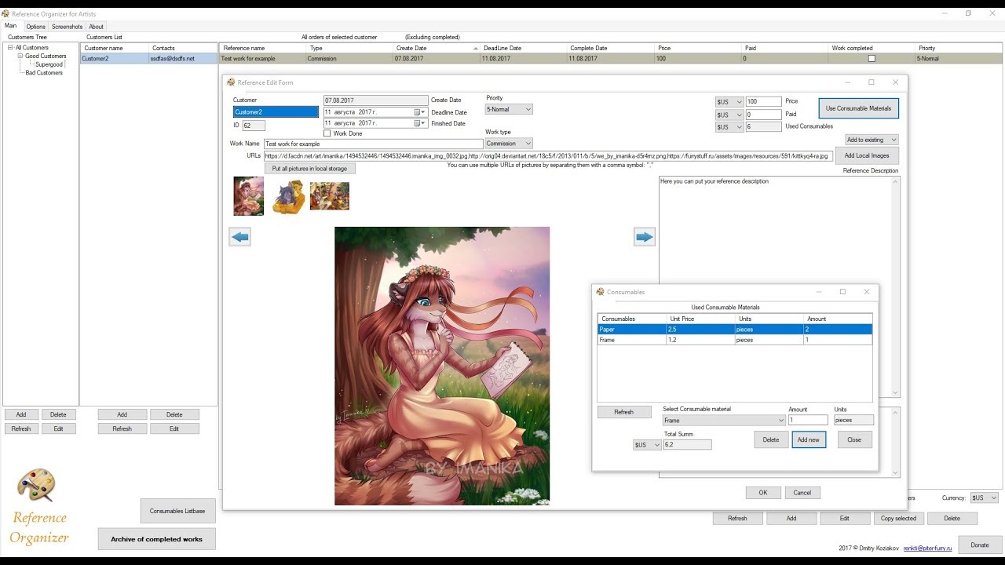Collapse the Good Customers tree node
Screen dimensions: 1005x565
point(20,56)
